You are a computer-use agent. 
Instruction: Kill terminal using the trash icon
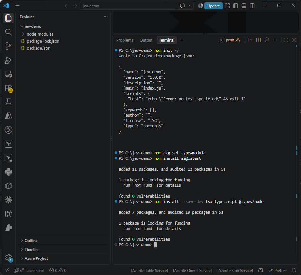coord(267,40)
